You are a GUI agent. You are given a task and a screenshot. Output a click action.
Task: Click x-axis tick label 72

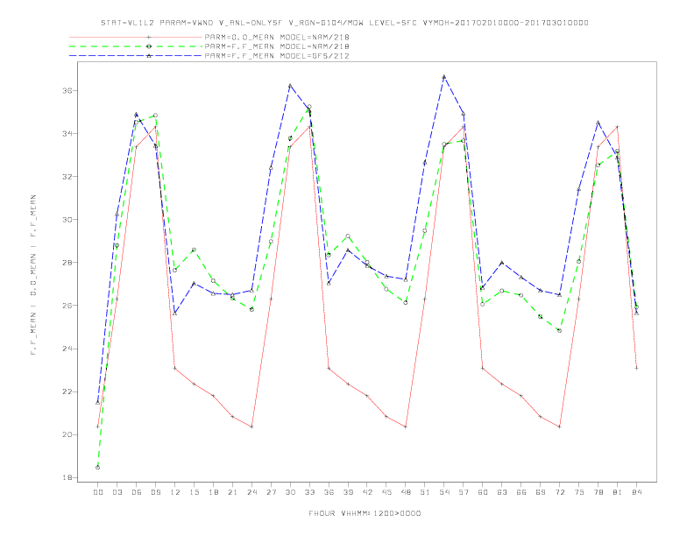(560, 492)
